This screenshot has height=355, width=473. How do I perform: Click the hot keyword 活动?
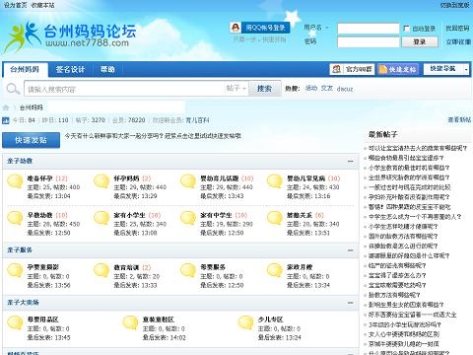[x=310, y=88]
